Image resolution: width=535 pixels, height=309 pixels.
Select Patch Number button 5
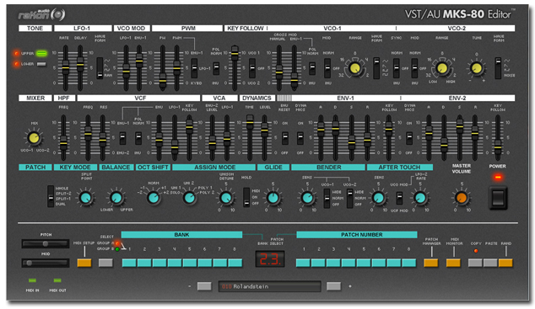pos(364,263)
